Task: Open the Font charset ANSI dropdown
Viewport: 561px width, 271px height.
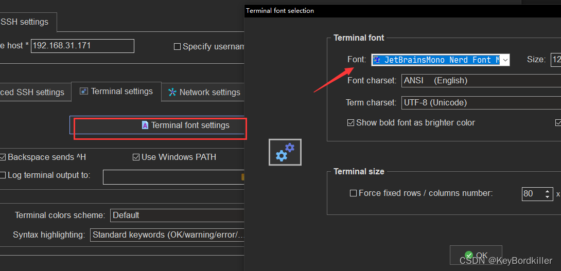Action: pos(481,80)
